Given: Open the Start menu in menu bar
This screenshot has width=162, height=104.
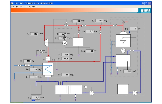Looking at the screenshot, I should tap(13, 7).
